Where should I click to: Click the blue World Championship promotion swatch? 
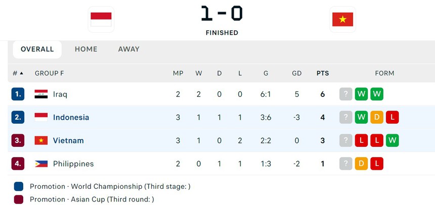point(19,186)
